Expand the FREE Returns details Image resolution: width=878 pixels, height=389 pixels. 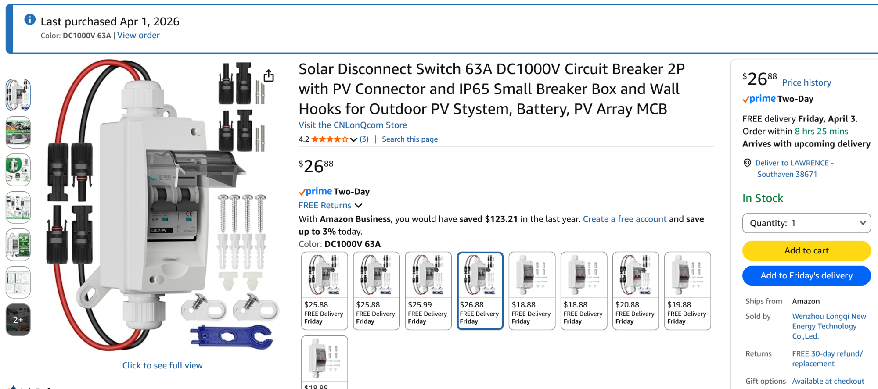(358, 205)
